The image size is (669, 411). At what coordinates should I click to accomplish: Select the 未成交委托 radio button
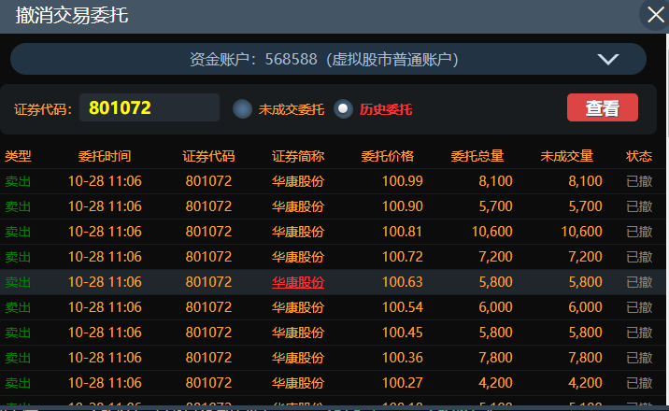pyautogui.click(x=243, y=109)
